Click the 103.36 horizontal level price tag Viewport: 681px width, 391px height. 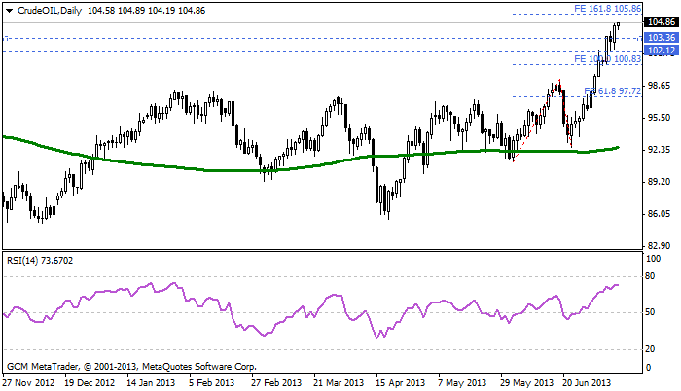coord(662,37)
